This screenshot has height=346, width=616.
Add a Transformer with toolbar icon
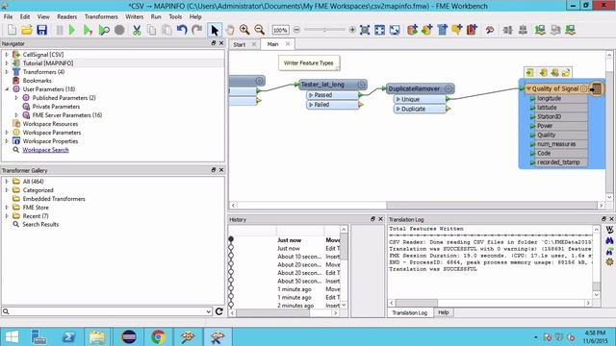coord(443,30)
